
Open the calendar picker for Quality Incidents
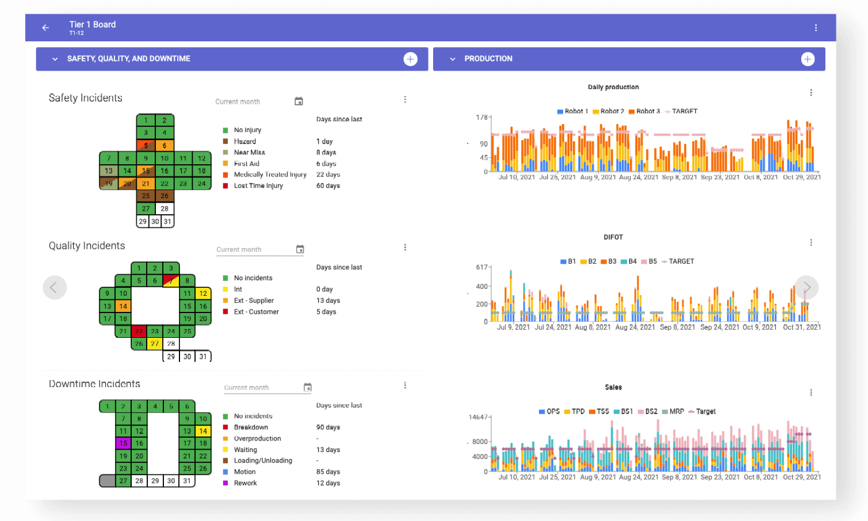pos(300,249)
